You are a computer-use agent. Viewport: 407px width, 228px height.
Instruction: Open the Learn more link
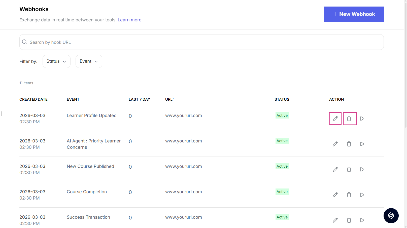(x=129, y=20)
